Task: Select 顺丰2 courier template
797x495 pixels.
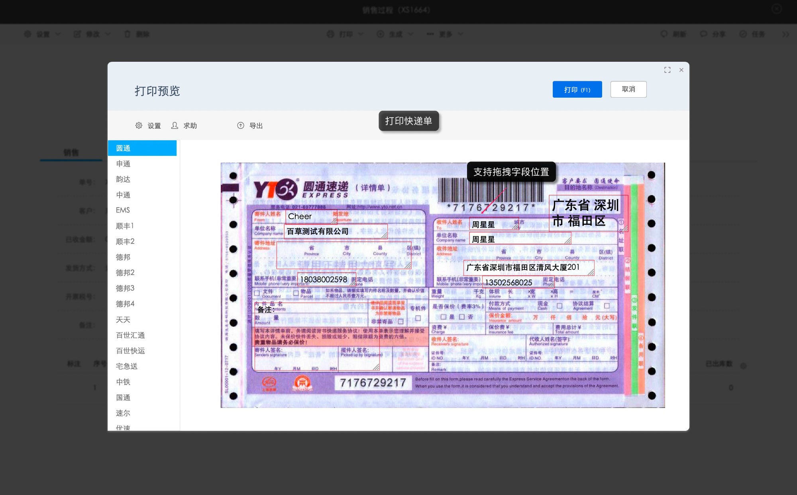Action: point(142,242)
